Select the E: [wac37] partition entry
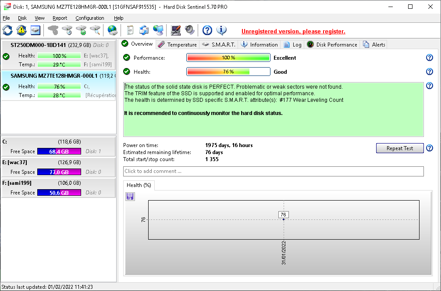This screenshot has width=441, height=291. [58, 167]
